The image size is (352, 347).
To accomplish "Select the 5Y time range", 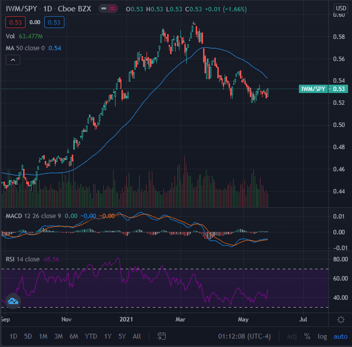I will [x=121, y=336].
